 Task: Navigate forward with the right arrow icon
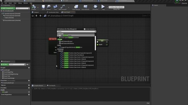[41, 16]
